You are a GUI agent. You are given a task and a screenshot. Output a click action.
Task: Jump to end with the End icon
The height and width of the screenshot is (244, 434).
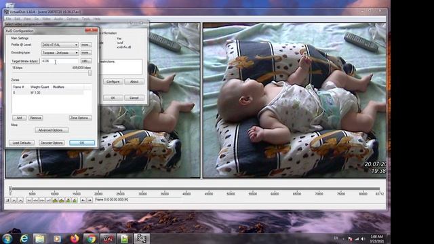(x=48, y=200)
